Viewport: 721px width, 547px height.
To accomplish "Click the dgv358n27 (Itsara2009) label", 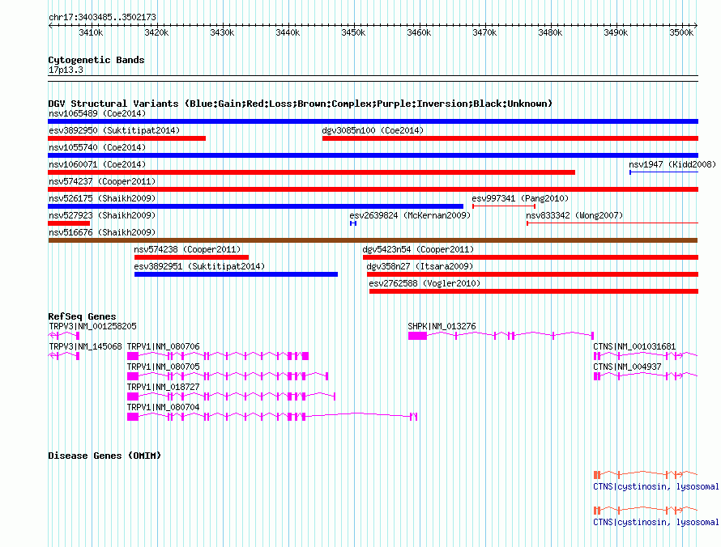I will (x=420, y=266).
